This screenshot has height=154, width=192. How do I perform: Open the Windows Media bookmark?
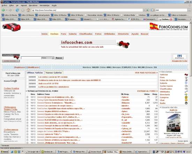pyautogui.click(x=128, y=15)
